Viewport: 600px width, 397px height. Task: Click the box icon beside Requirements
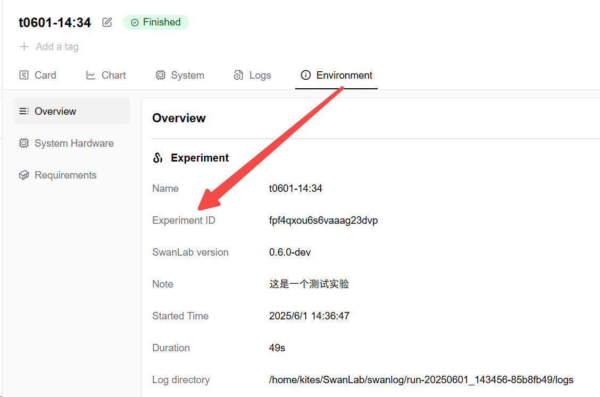(23, 175)
